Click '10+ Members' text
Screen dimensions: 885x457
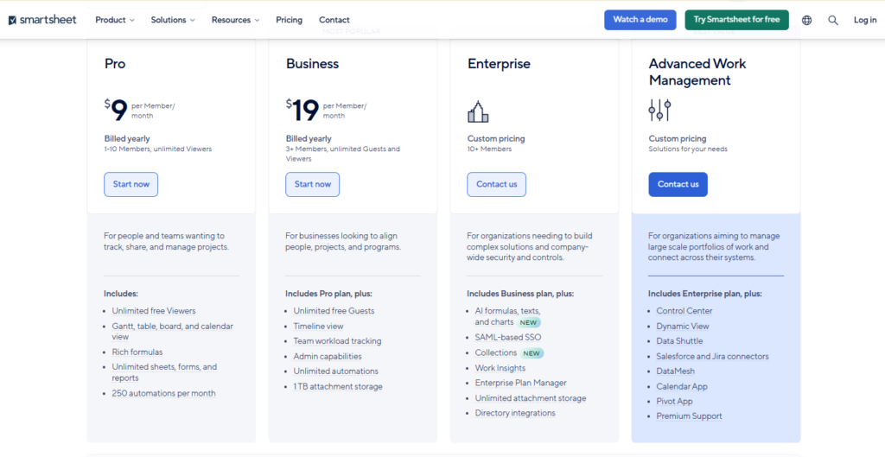[489, 149]
